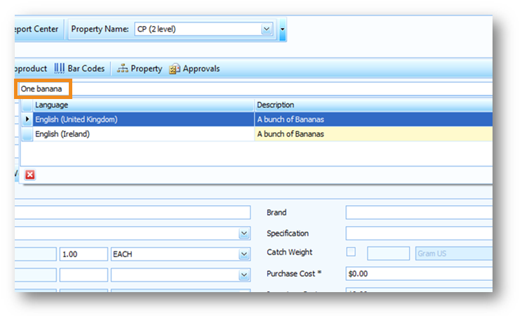The width and height of the screenshot is (522, 316).
Task: Open the Bar Codes tab
Action: tap(79, 69)
